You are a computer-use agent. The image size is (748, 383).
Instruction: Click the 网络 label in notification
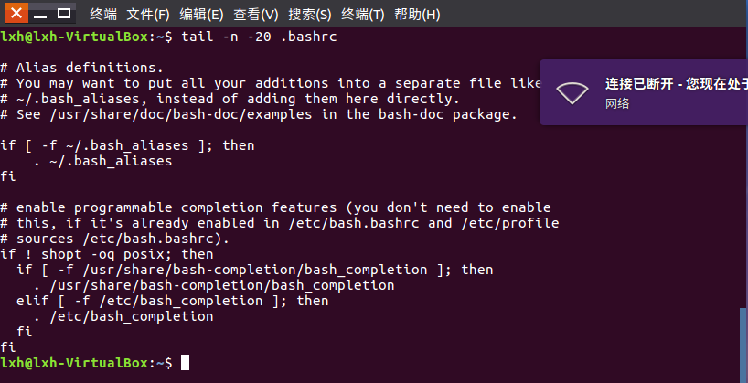point(617,104)
